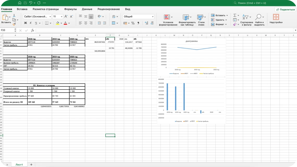The height and width of the screenshot is (167, 297).
Task: Toggle bold Ж formatting
Action: (x=26, y=23)
